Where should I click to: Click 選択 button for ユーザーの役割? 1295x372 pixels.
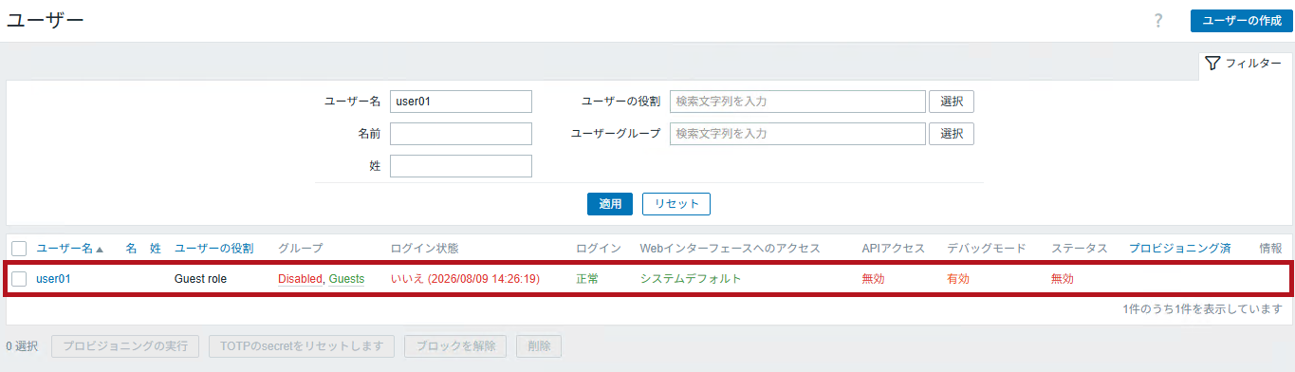coord(952,102)
